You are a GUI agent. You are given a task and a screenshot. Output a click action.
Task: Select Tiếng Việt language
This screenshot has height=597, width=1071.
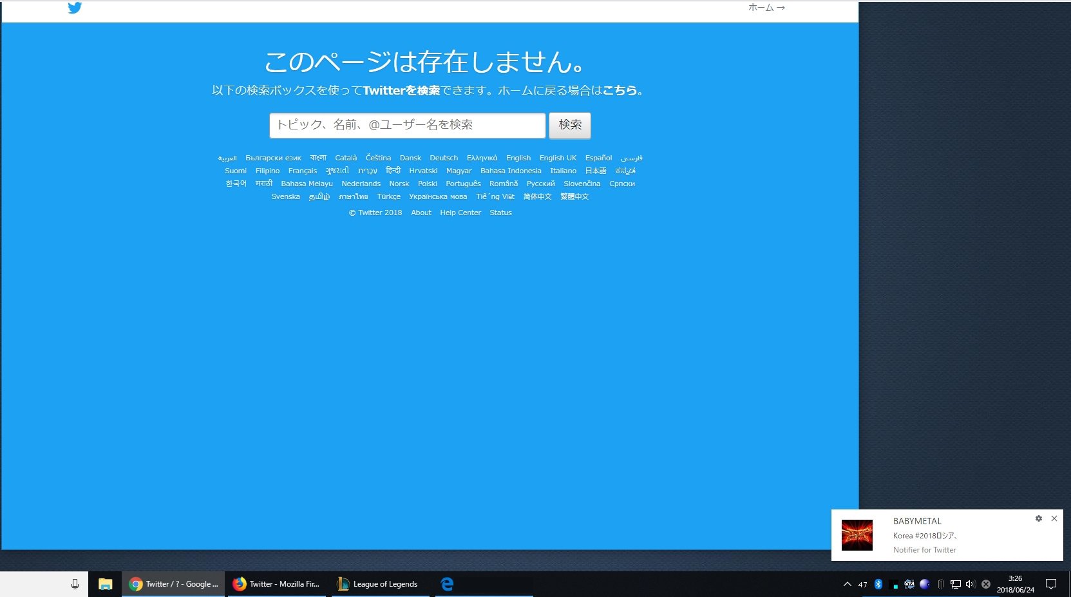tap(495, 196)
